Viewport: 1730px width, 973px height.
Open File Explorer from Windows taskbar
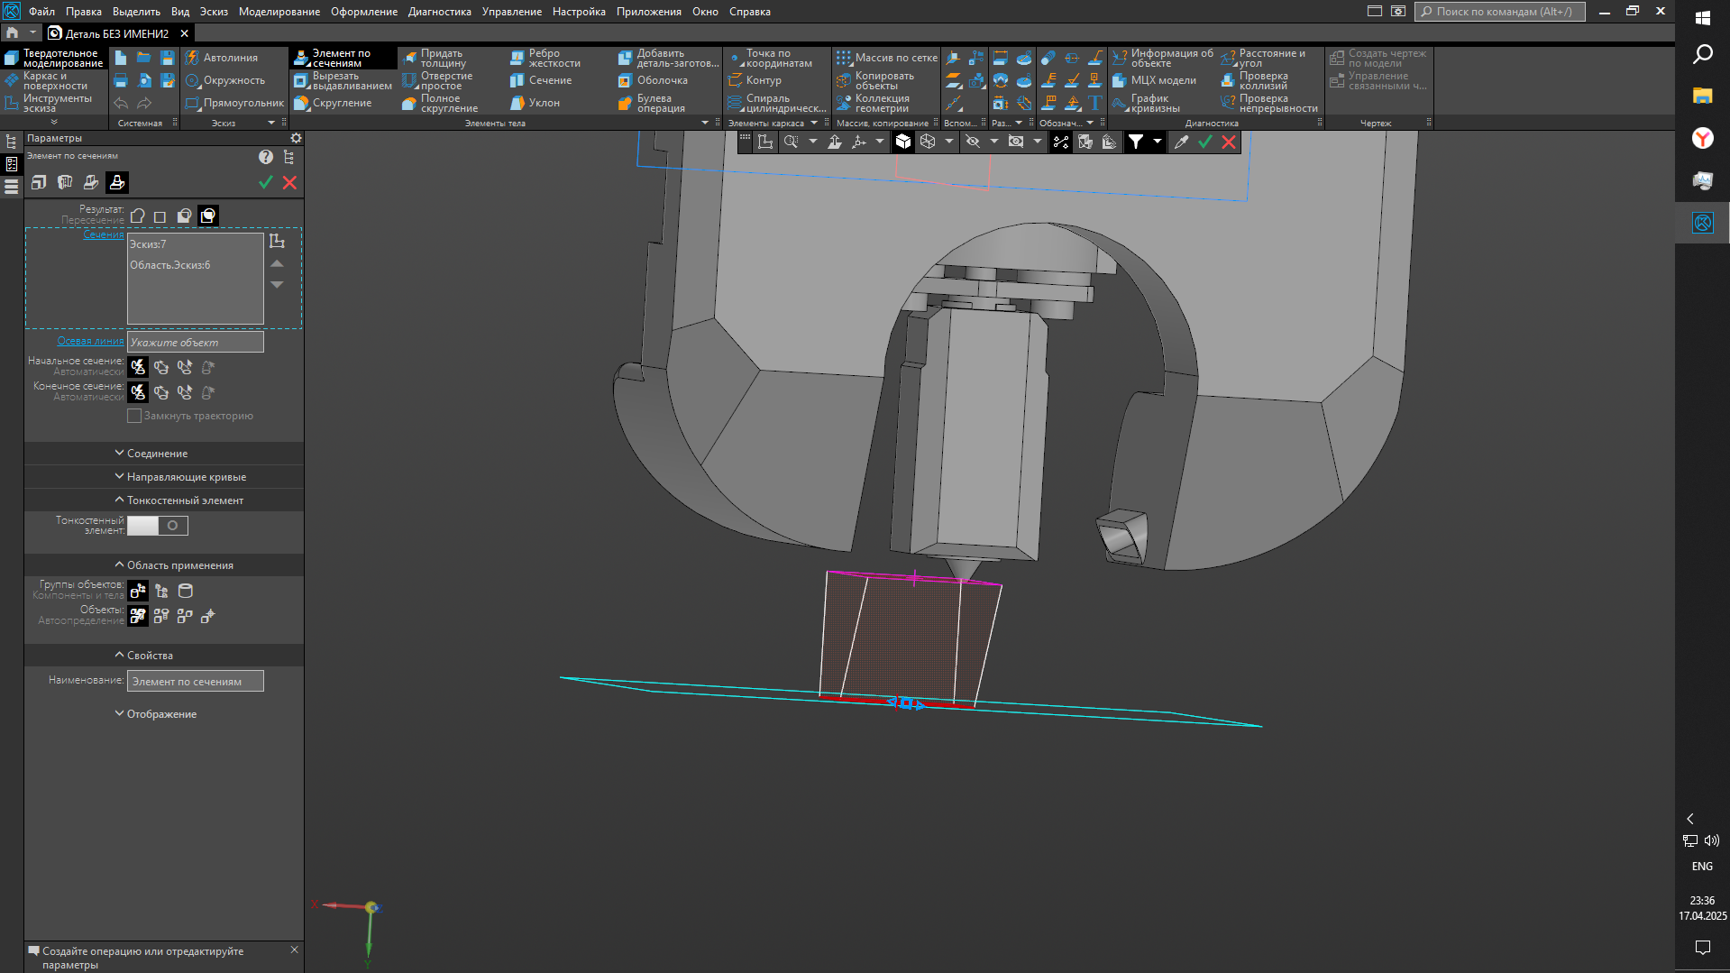(x=1702, y=96)
